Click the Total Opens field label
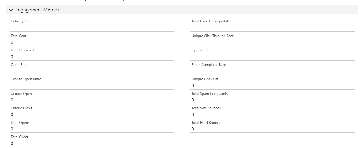 pyautogui.click(x=20, y=123)
